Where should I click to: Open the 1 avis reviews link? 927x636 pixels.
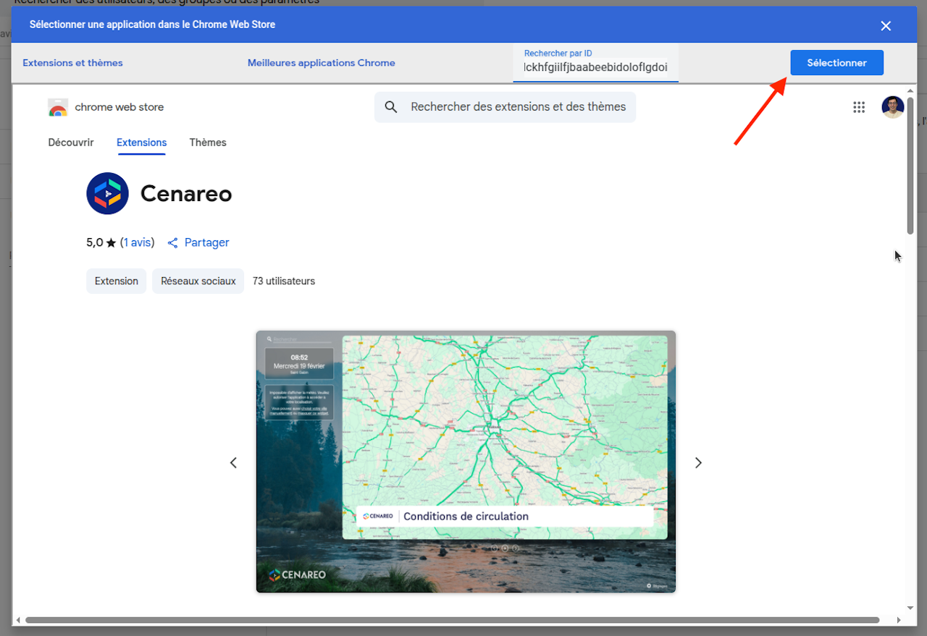pos(137,243)
